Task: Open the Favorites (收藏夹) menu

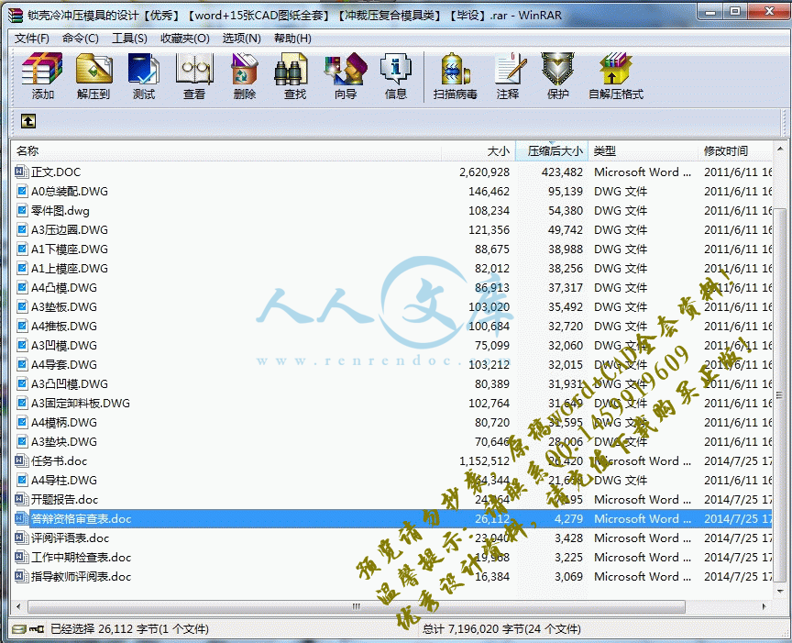Action: [x=185, y=39]
